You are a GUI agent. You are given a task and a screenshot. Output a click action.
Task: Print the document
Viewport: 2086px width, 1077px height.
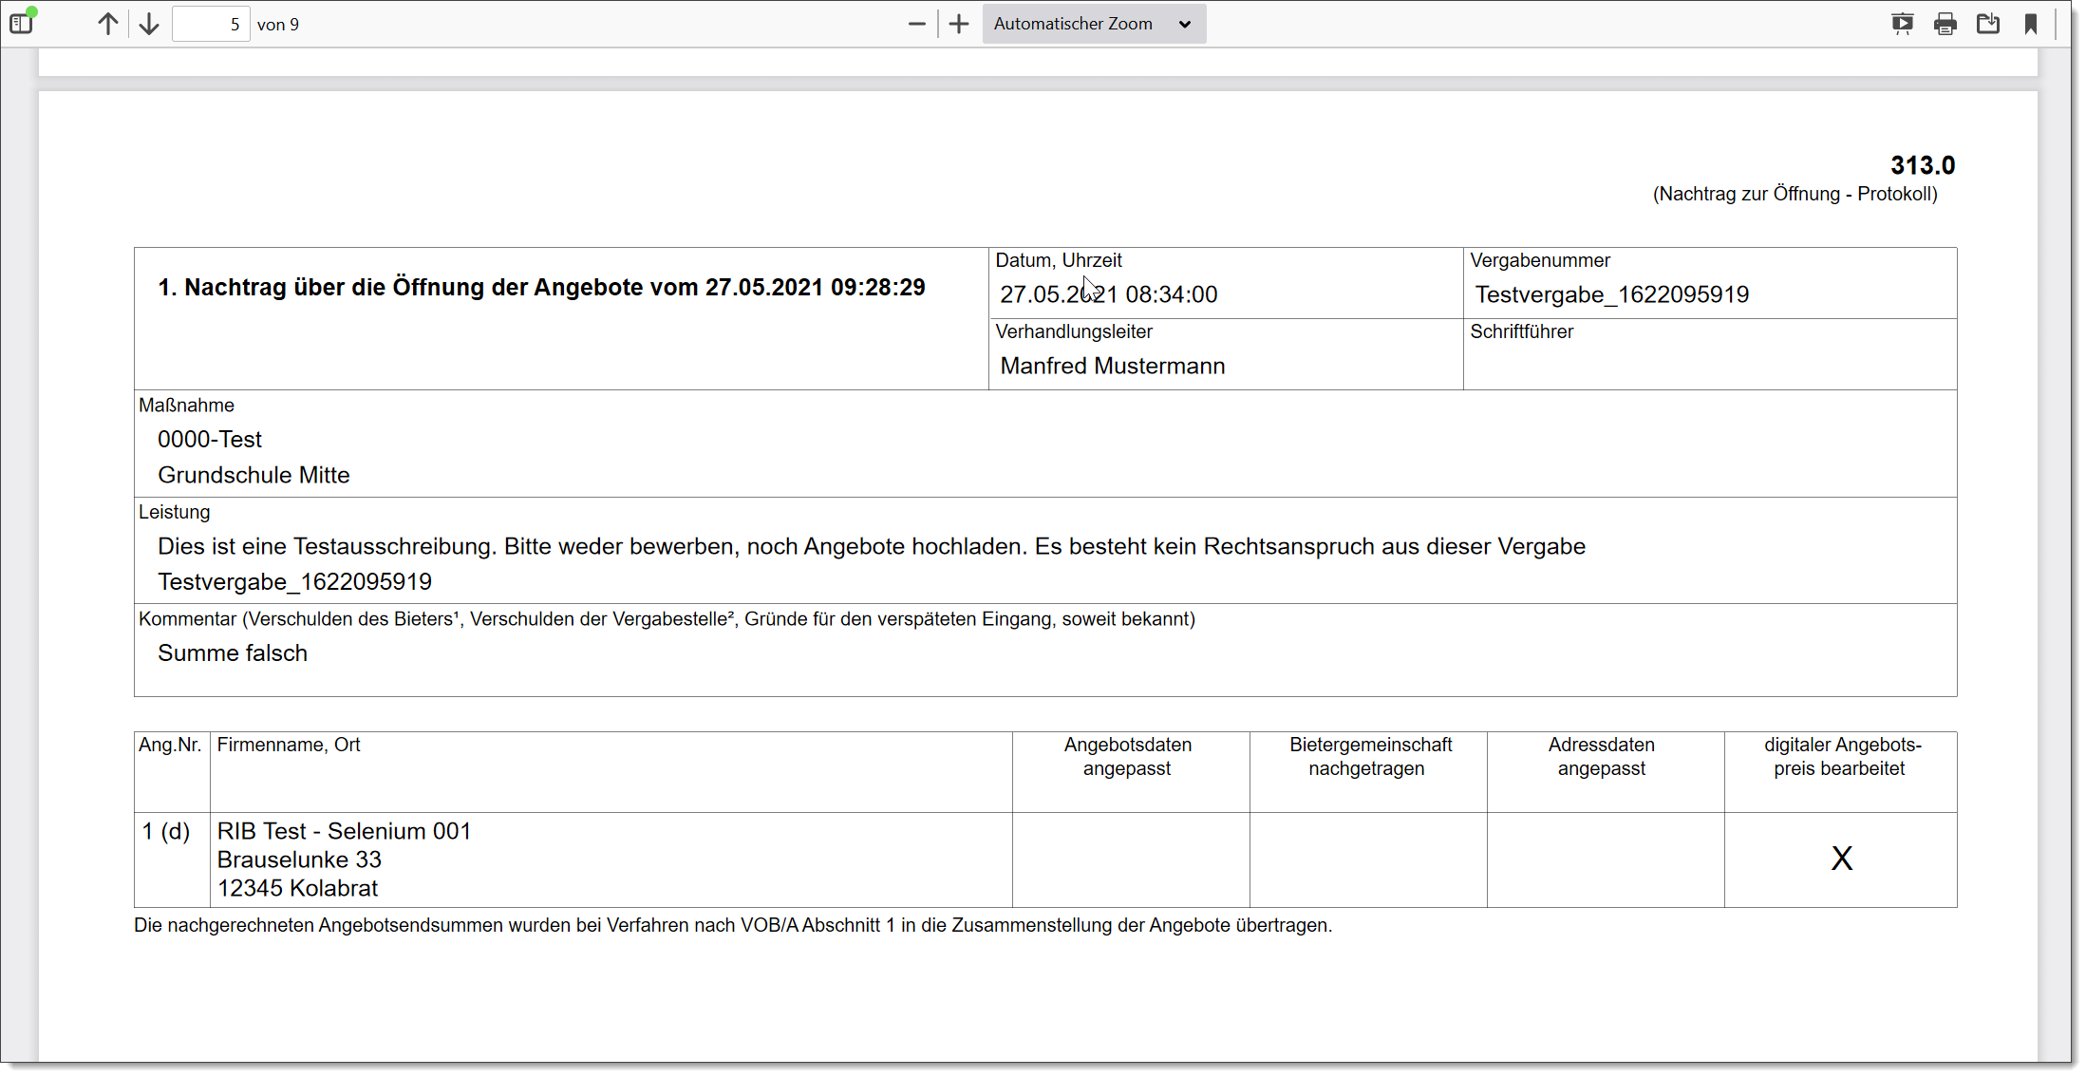(x=1945, y=24)
